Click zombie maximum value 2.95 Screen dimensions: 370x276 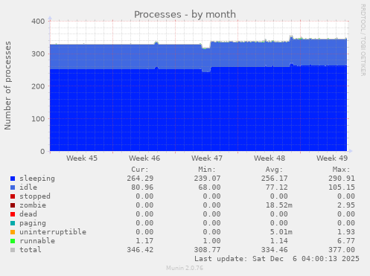click(346, 205)
